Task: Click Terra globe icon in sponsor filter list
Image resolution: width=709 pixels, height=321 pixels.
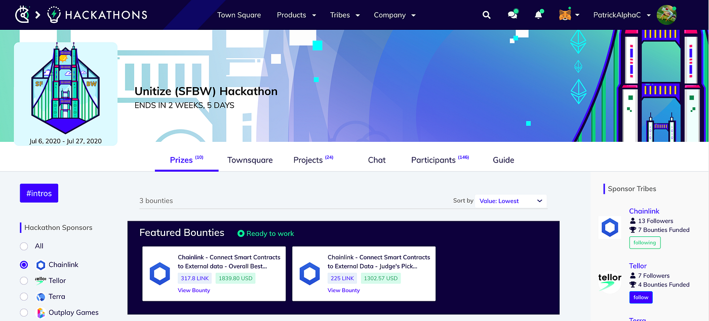Action: click(41, 297)
